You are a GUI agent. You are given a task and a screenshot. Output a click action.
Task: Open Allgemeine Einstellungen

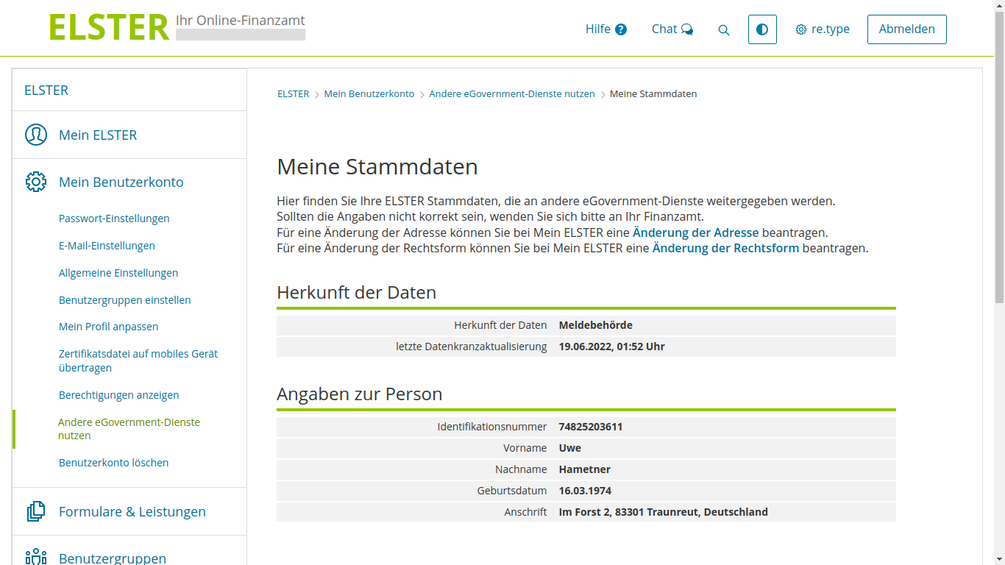118,273
